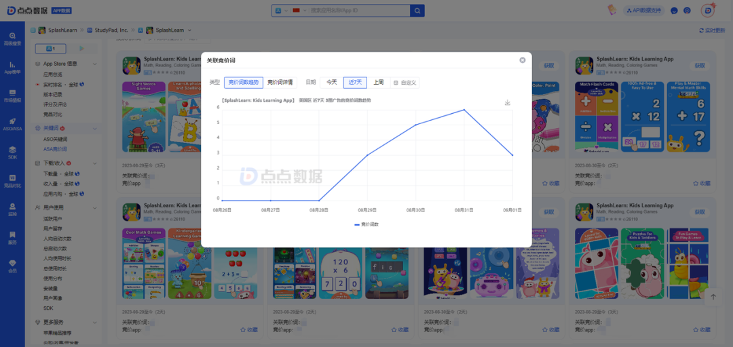
Task: Open the chat message icon in header
Action: tap(674, 11)
